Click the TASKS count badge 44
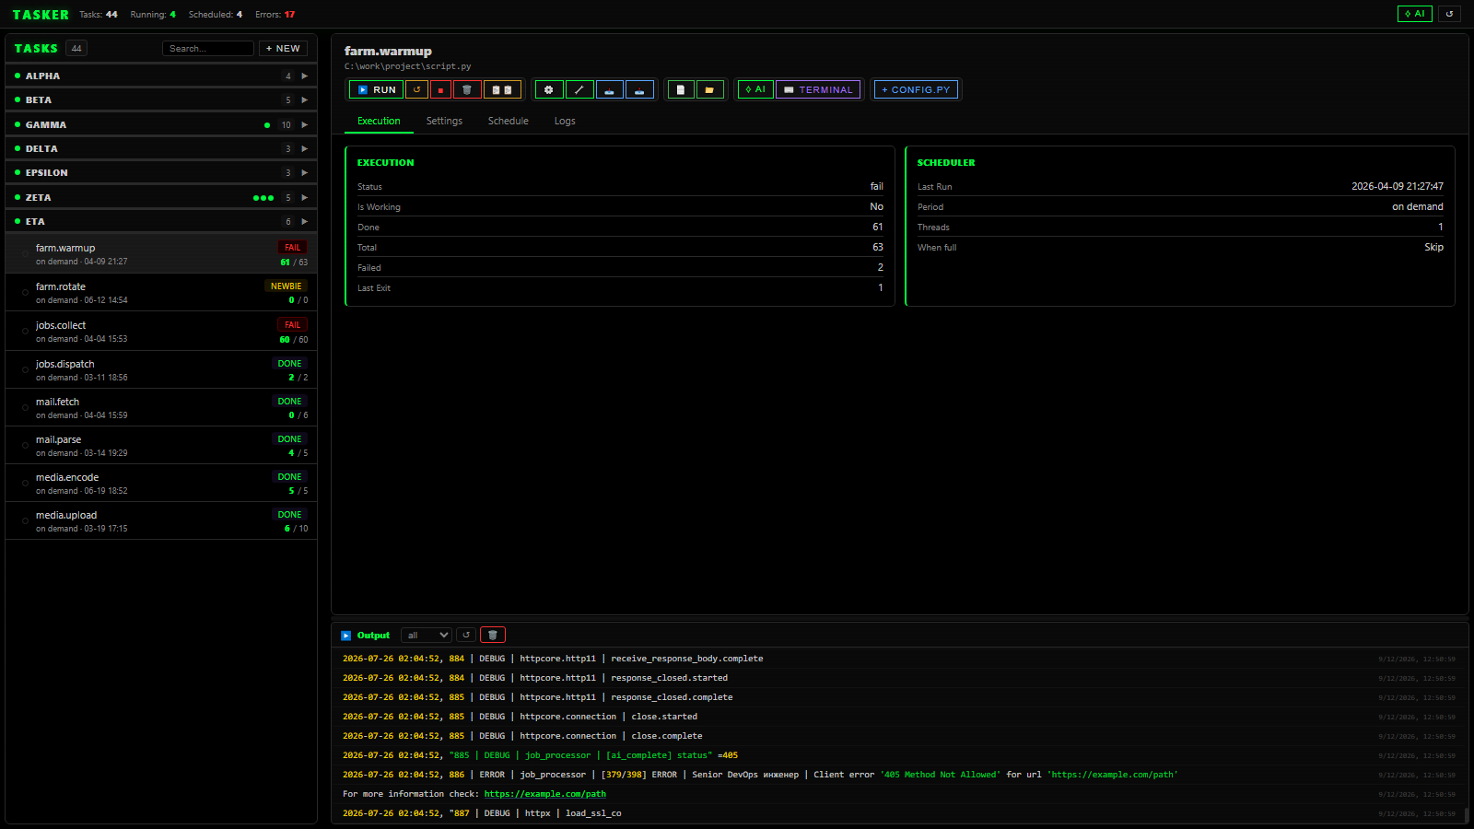The width and height of the screenshot is (1474, 829). coord(76,48)
